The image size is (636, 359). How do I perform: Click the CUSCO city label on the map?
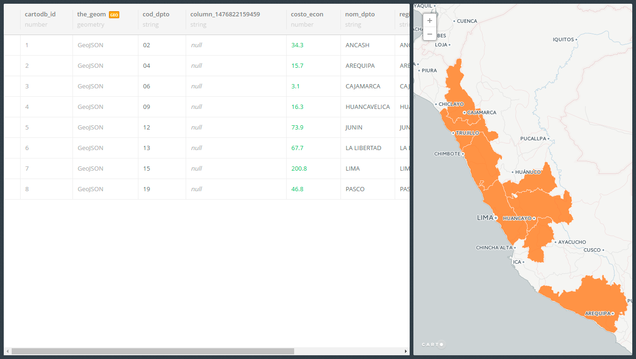pos(592,250)
